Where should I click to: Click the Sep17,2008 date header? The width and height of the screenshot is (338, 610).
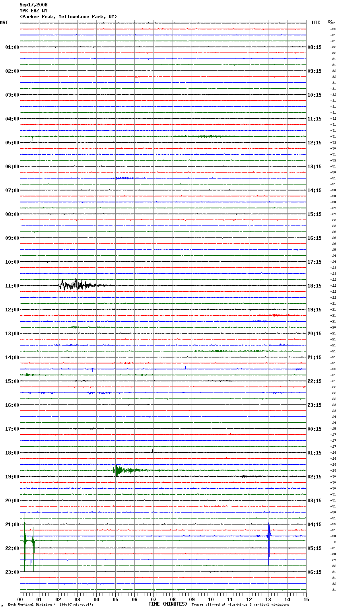click(33, 5)
